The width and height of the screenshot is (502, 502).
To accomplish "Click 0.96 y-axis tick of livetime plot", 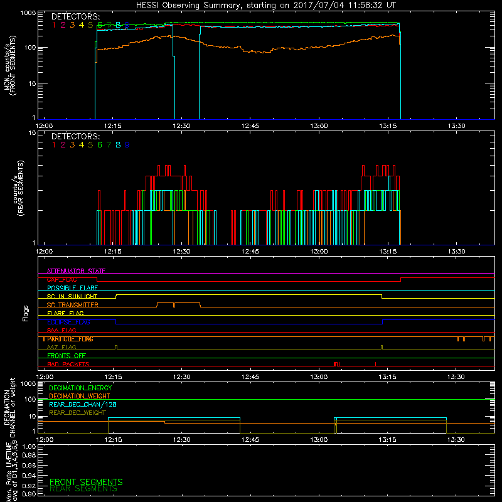I will [x=29, y=465].
